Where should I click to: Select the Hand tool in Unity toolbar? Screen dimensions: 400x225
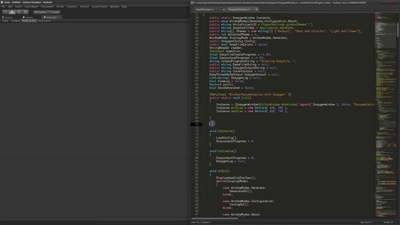click(x=5, y=12)
